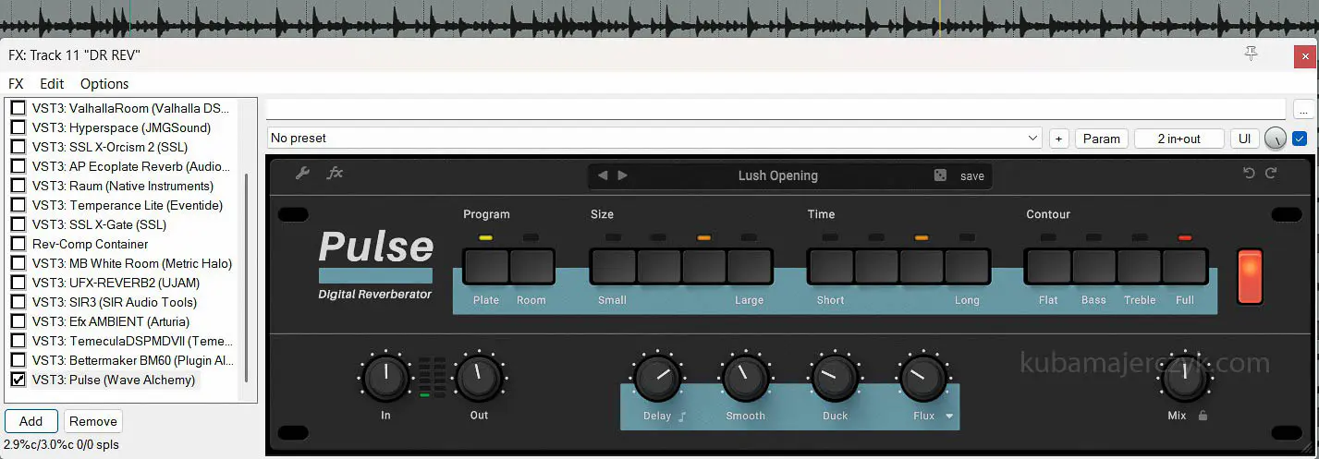Go to next preset with right arrow
Image resolution: width=1319 pixels, height=459 pixels.
coord(623,175)
